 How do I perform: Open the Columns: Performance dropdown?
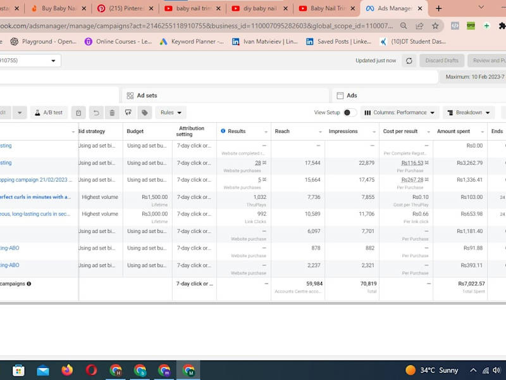pos(399,113)
